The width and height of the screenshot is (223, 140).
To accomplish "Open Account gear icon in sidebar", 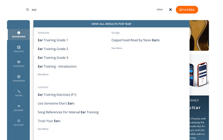I will pos(18,121).
